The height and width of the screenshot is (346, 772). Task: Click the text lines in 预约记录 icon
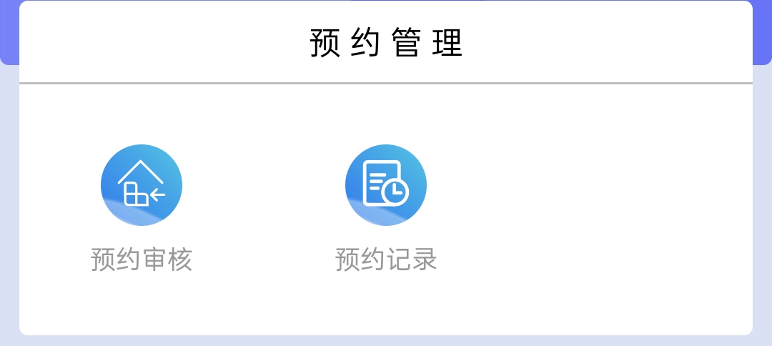tap(377, 182)
